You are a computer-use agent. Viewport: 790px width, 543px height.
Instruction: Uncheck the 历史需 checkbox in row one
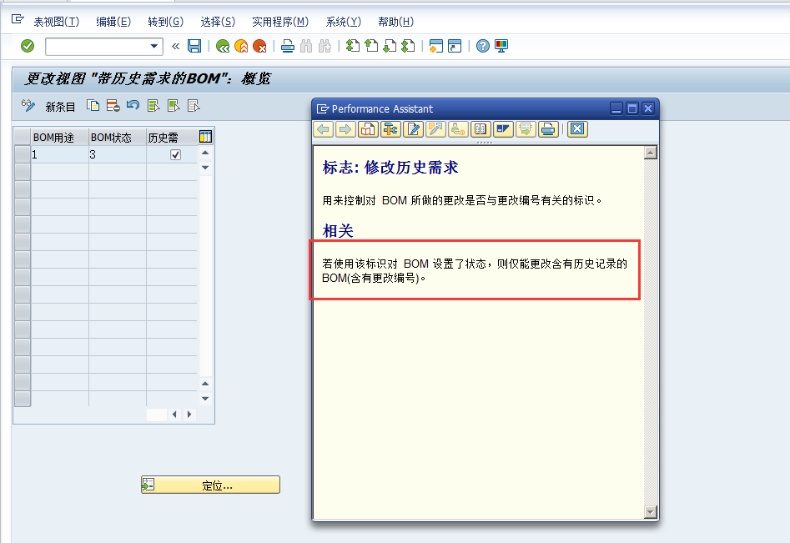click(175, 155)
